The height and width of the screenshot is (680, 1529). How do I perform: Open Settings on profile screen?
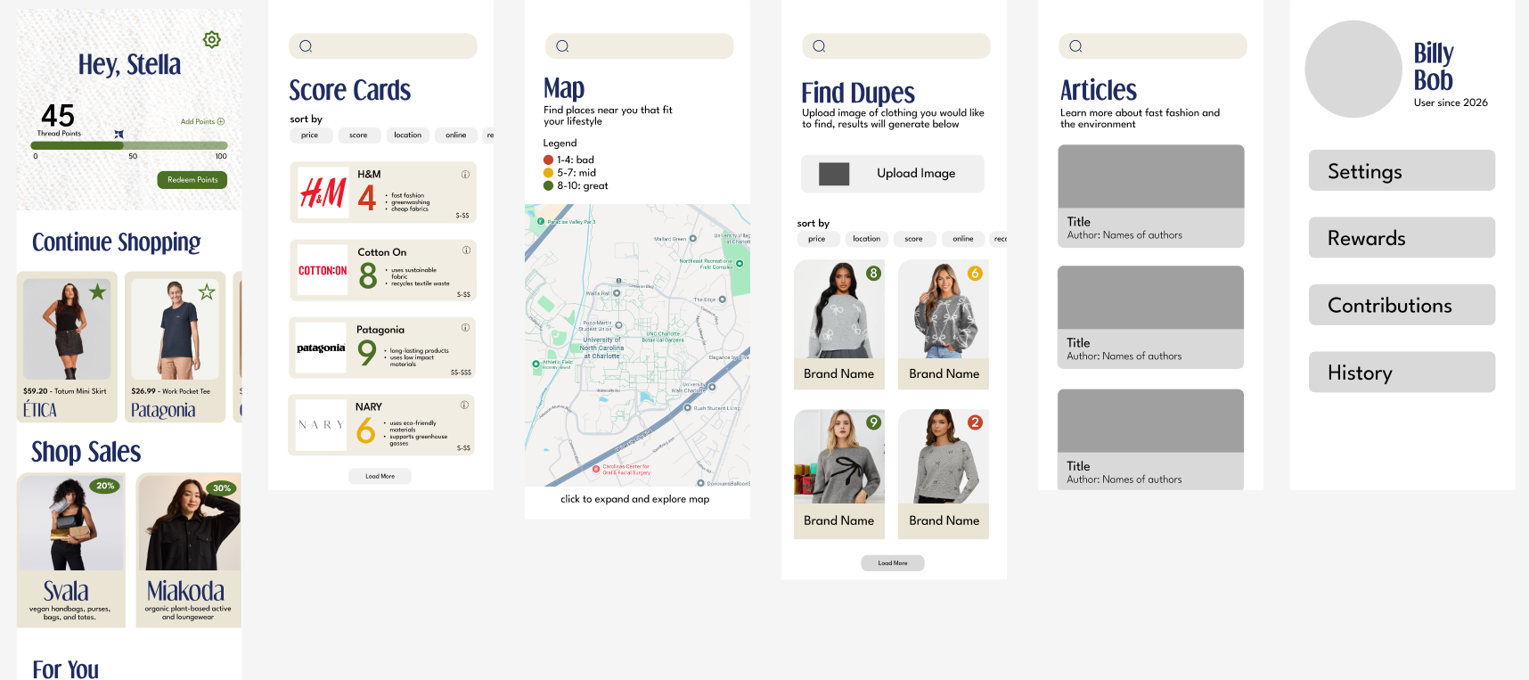(1402, 170)
